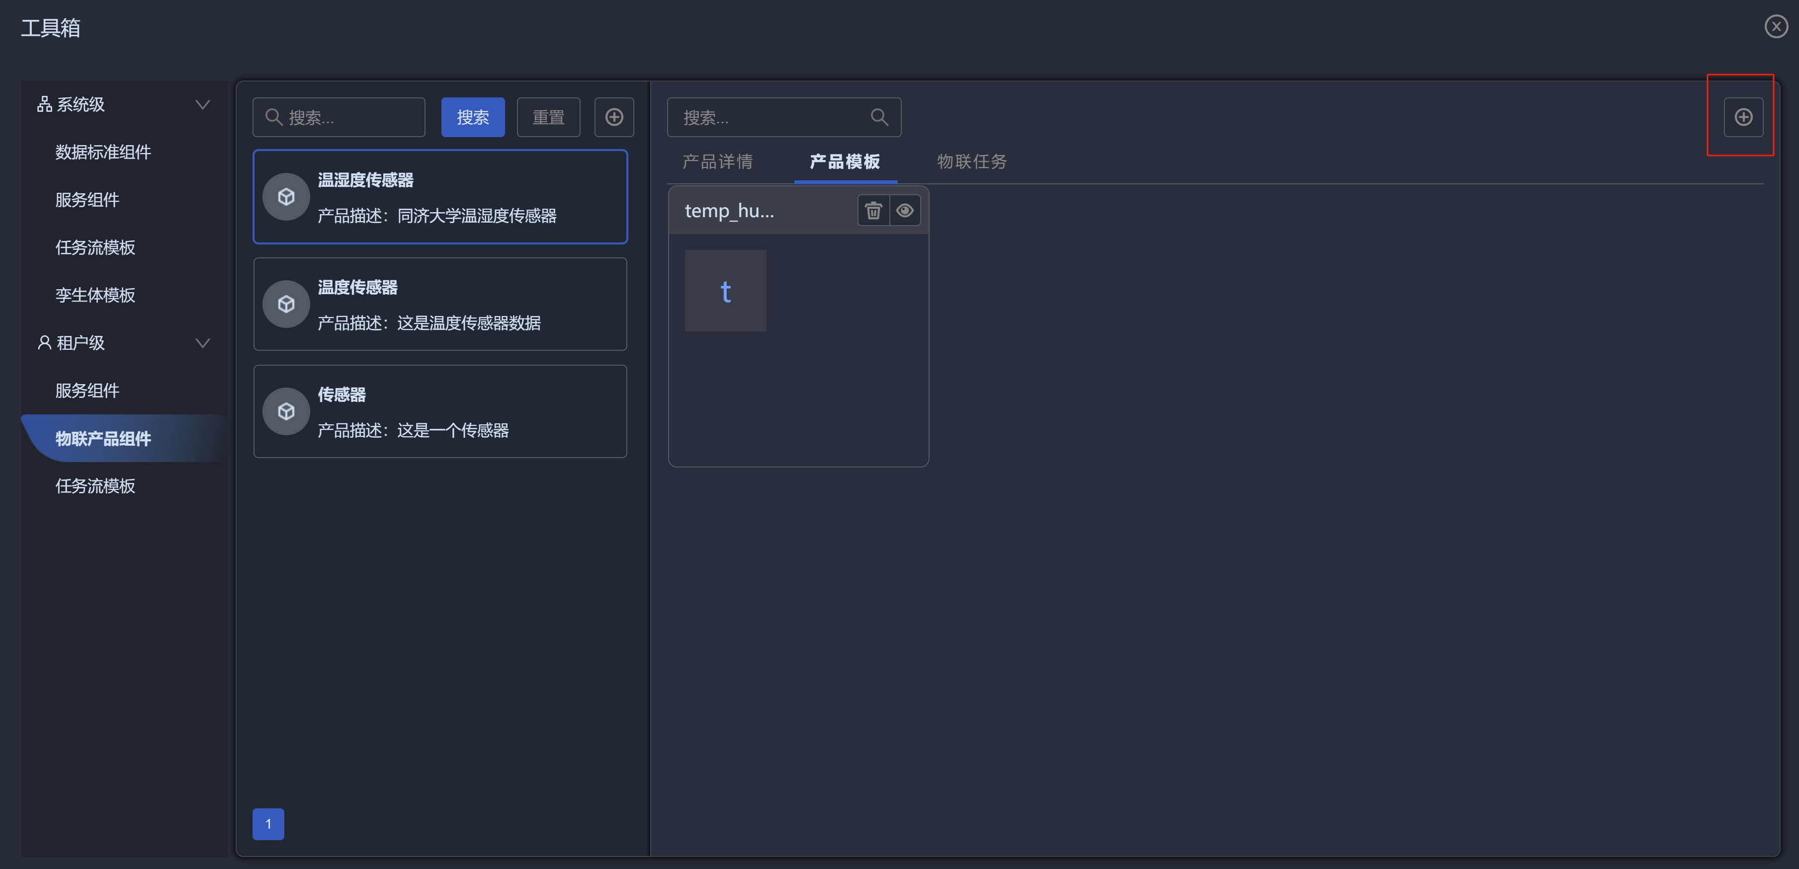Image resolution: width=1799 pixels, height=869 pixels.
Task: Close the 工具箱 dialog
Action: point(1776,26)
